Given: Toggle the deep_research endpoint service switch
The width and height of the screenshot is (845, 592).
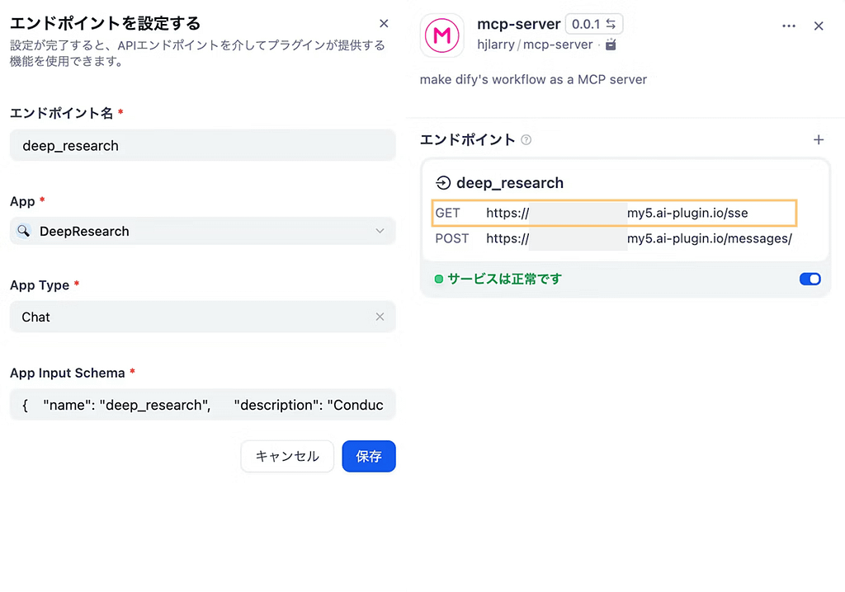Looking at the screenshot, I should (x=810, y=280).
